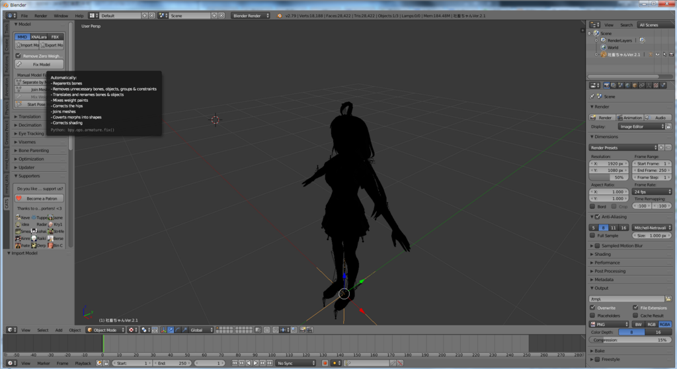Viewport: 677px width, 369px height.
Task: Toggle auto keyframe record button
Action: pos(325,364)
